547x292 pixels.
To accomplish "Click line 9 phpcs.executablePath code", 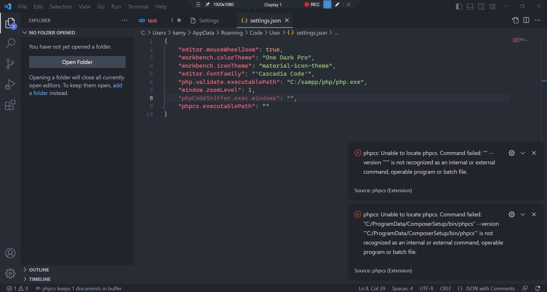I will coord(224,106).
